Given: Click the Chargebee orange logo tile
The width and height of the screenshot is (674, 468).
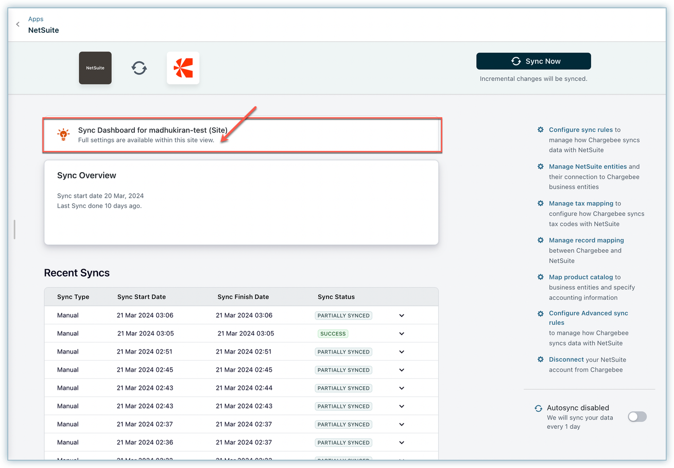Looking at the screenshot, I should click(x=183, y=68).
